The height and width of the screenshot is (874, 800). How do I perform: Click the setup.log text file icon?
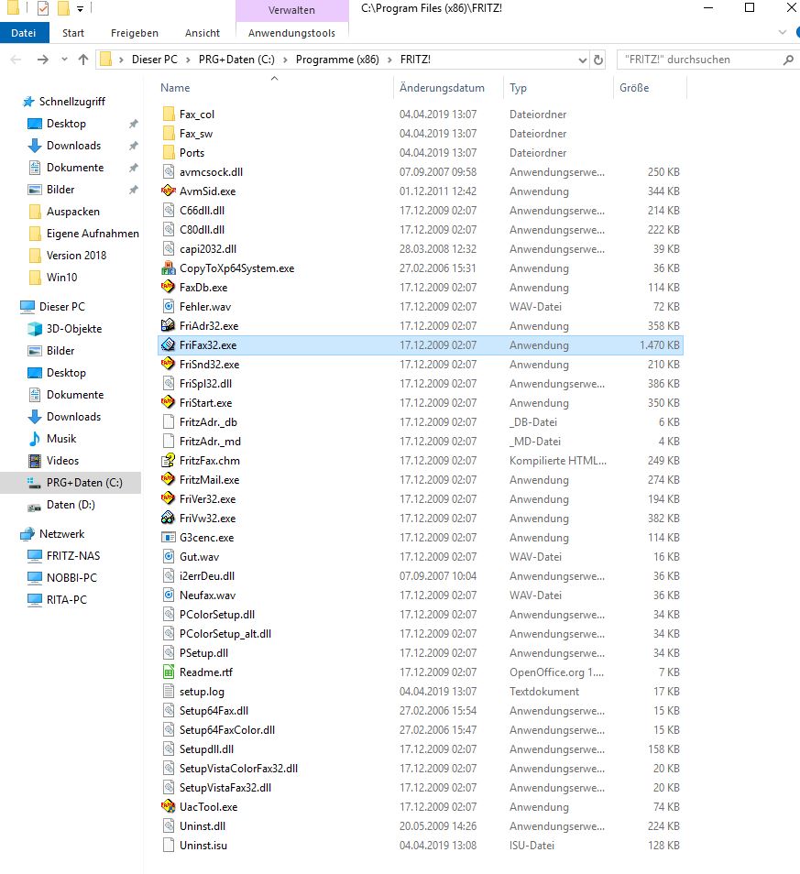tap(168, 691)
